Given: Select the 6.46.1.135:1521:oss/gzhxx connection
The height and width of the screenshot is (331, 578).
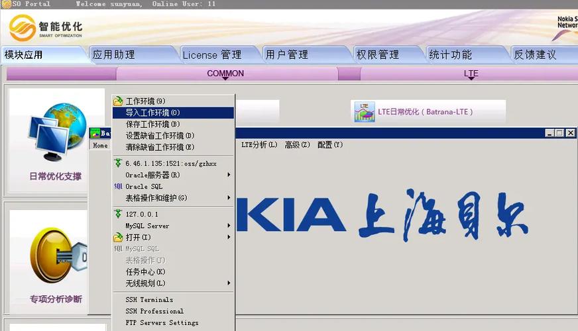Looking at the screenshot, I should pyautogui.click(x=173, y=163).
